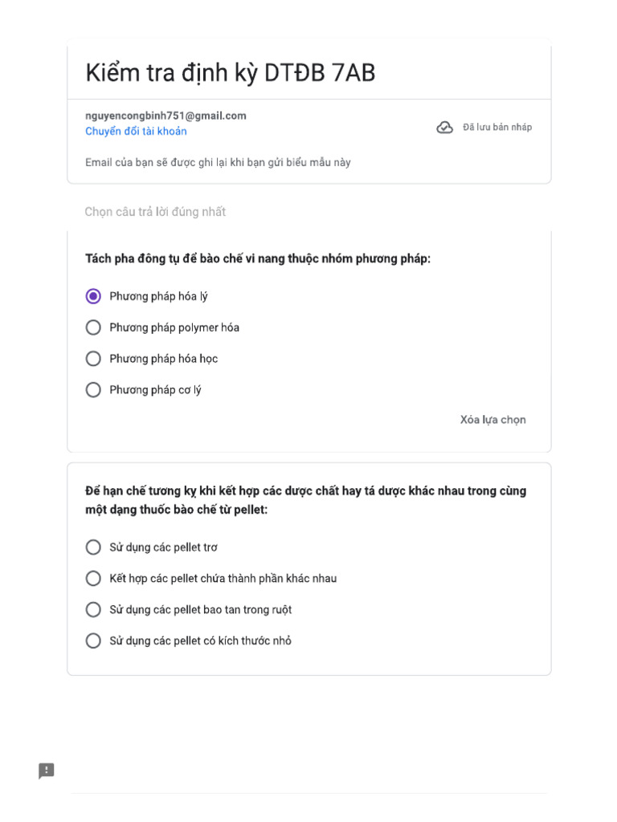Click the report problem icon
617x822 pixels.
point(47,771)
